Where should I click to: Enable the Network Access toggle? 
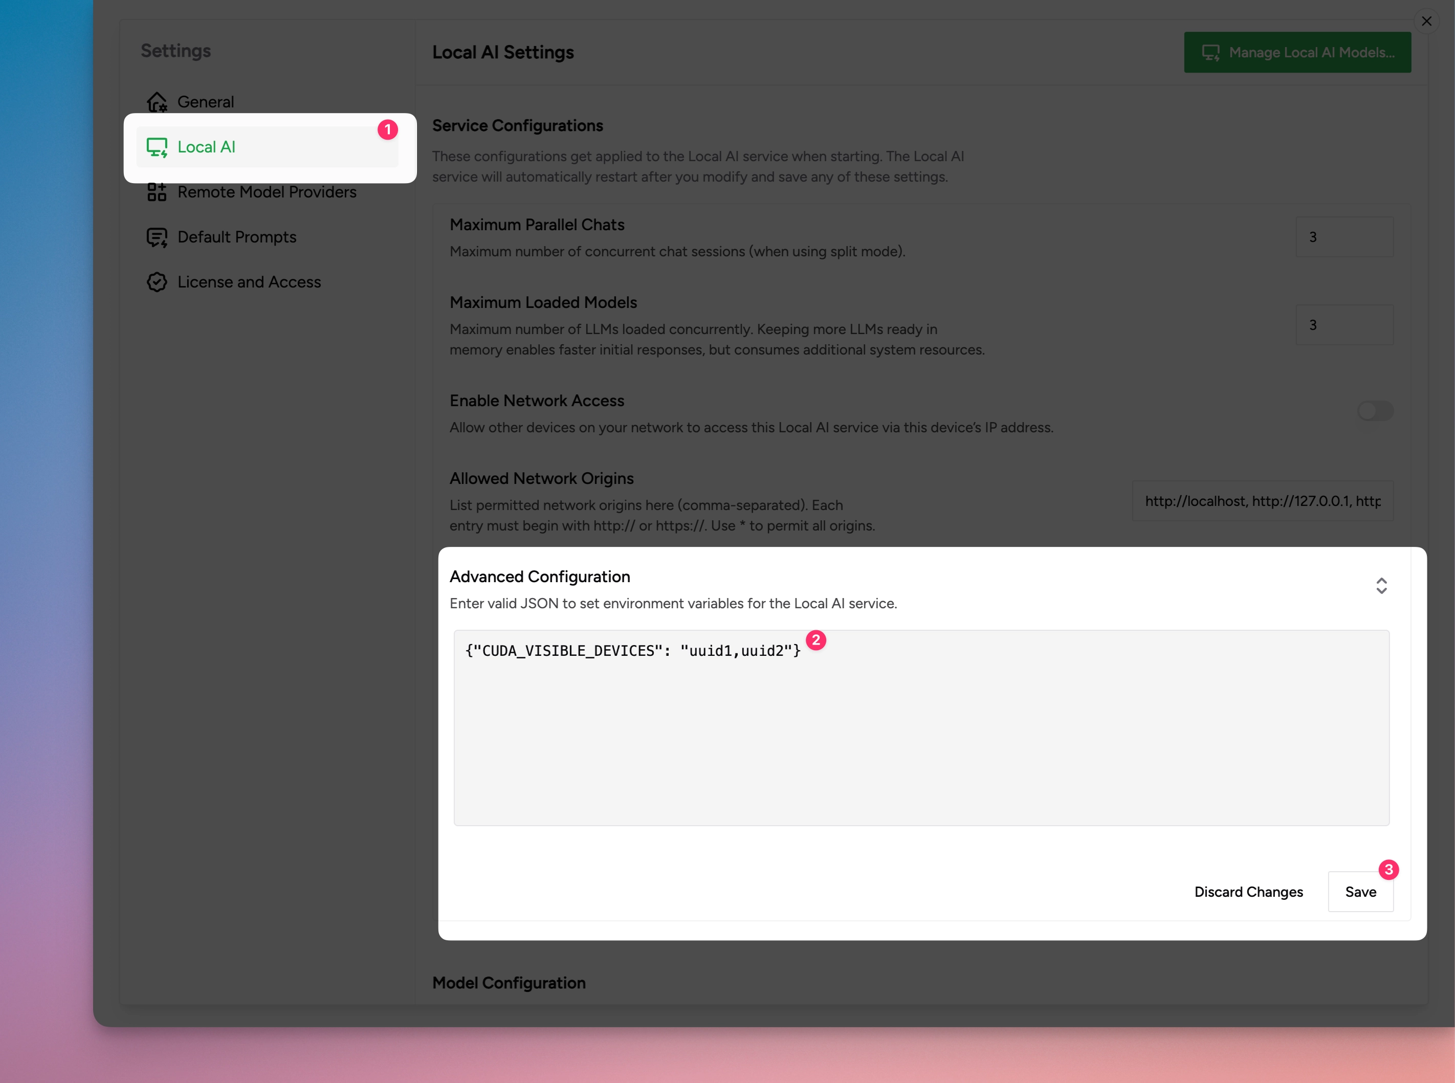click(1375, 410)
